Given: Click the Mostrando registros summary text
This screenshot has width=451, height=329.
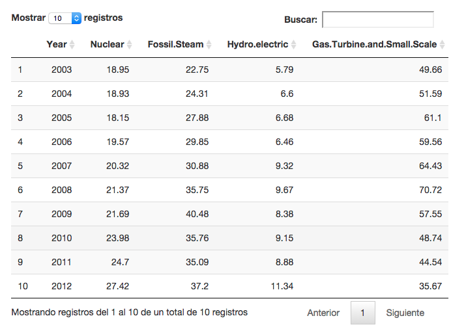Looking at the screenshot, I should click(130, 312).
